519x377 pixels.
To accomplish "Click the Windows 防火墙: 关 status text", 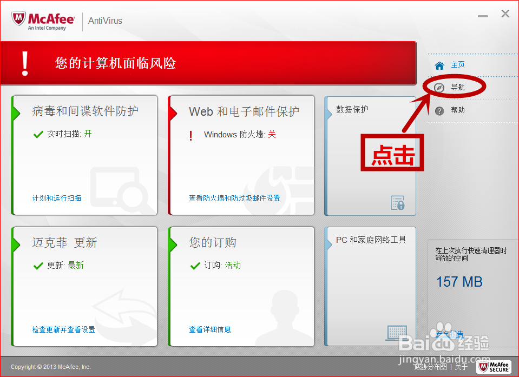I will point(240,135).
